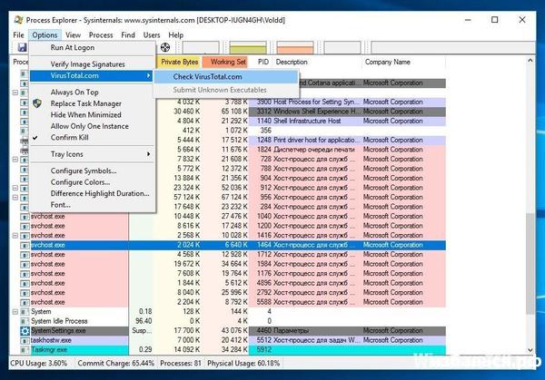Maximize the Process Explorer window
545x380 pixels.
495,20
